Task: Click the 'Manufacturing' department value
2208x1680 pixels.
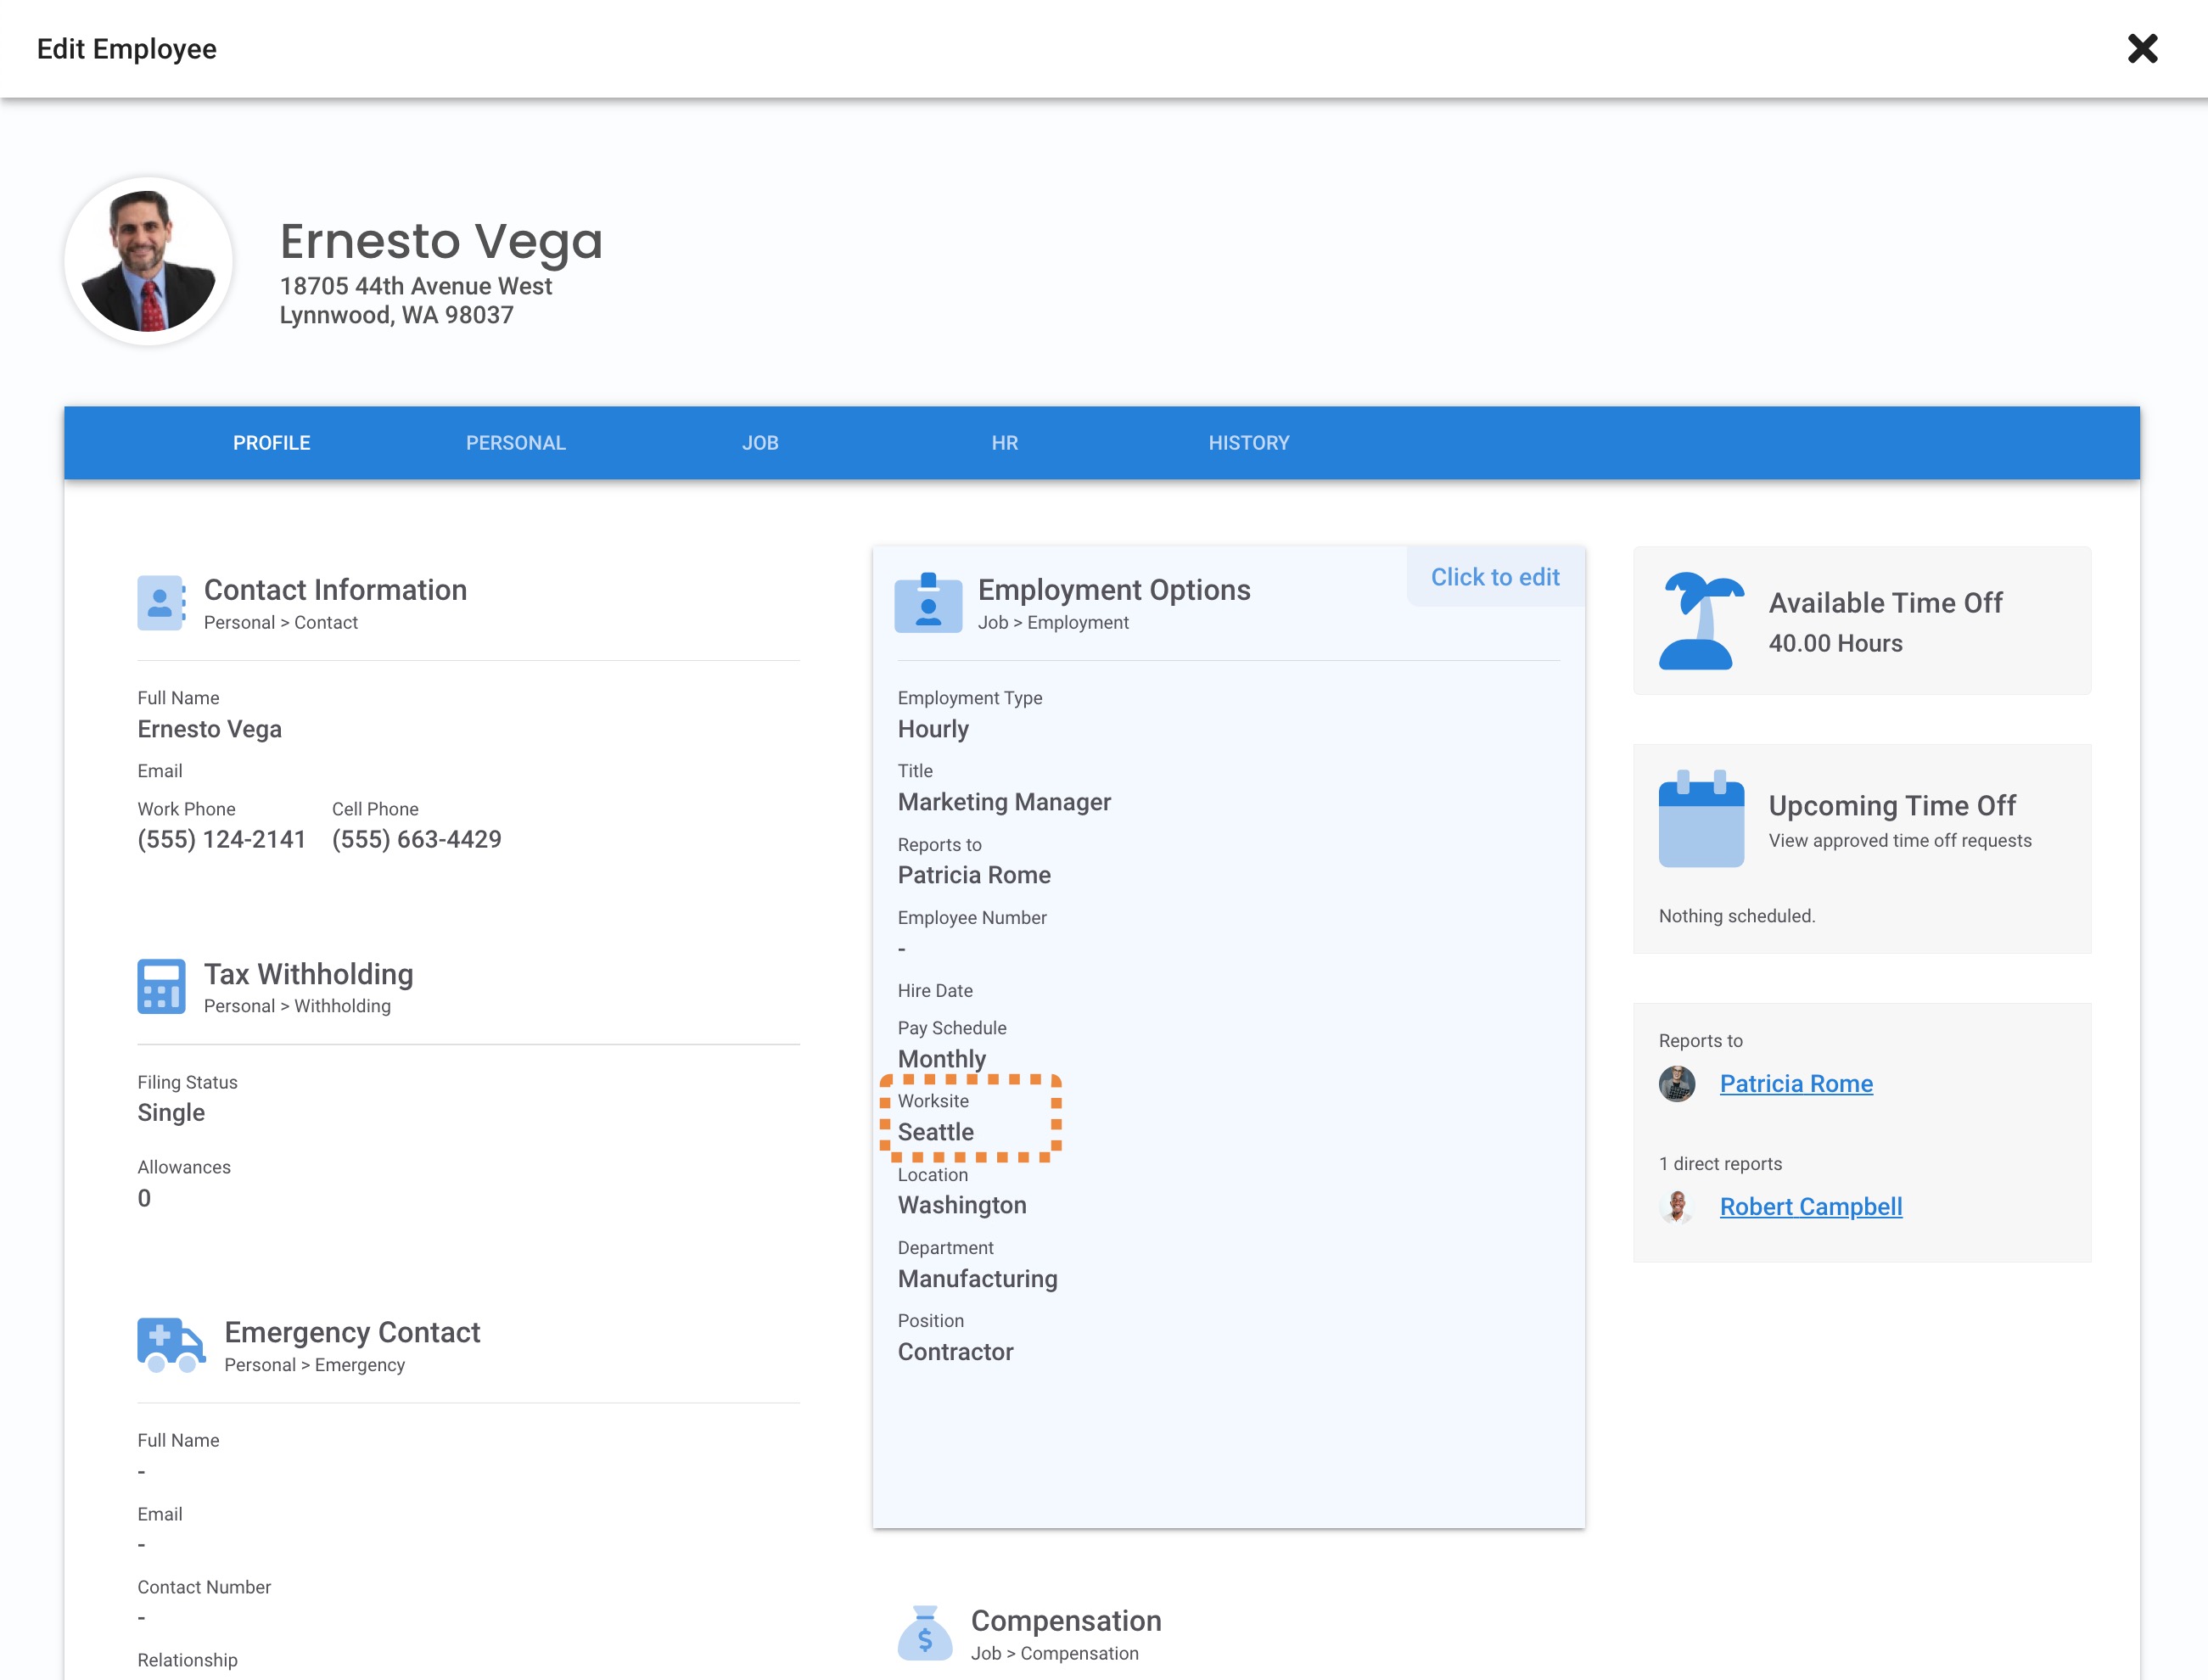Action: tap(978, 1279)
